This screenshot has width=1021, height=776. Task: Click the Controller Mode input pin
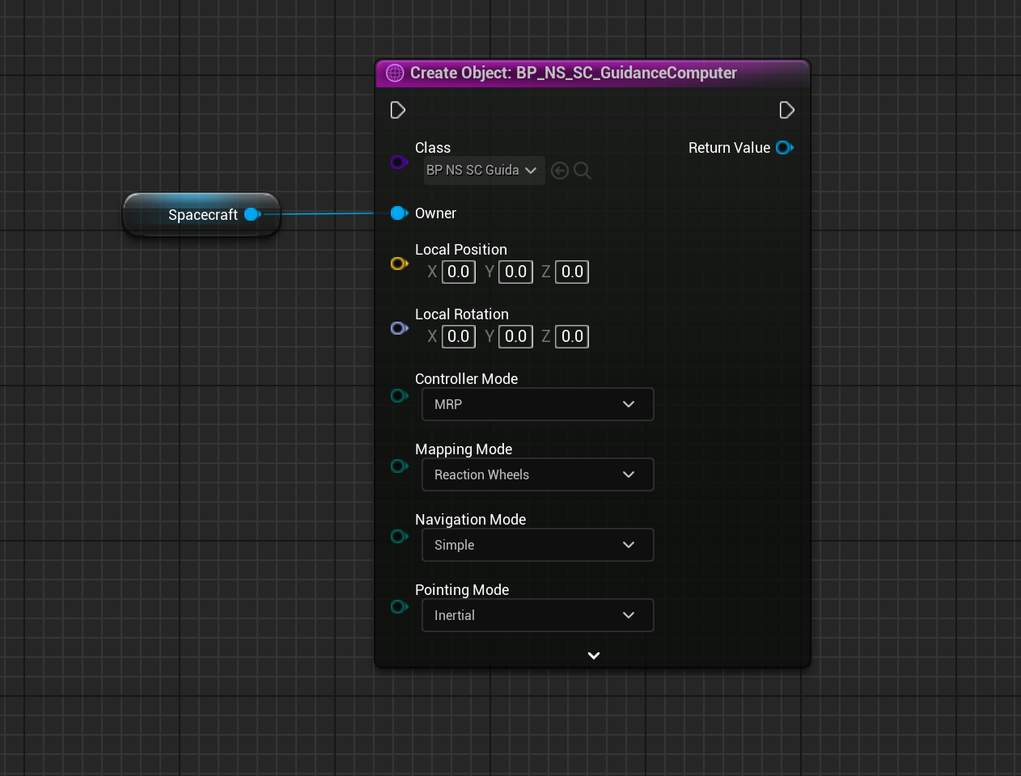399,395
